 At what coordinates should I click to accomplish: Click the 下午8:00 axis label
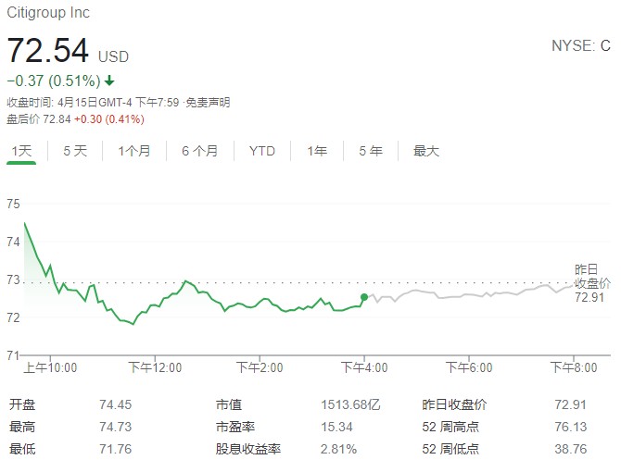[574, 367]
